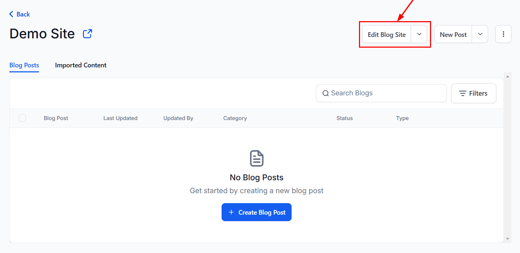Click the scrollbar down arrow
This screenshot has width=520, height=253.
pyautogui.click(x=507, y=239)
